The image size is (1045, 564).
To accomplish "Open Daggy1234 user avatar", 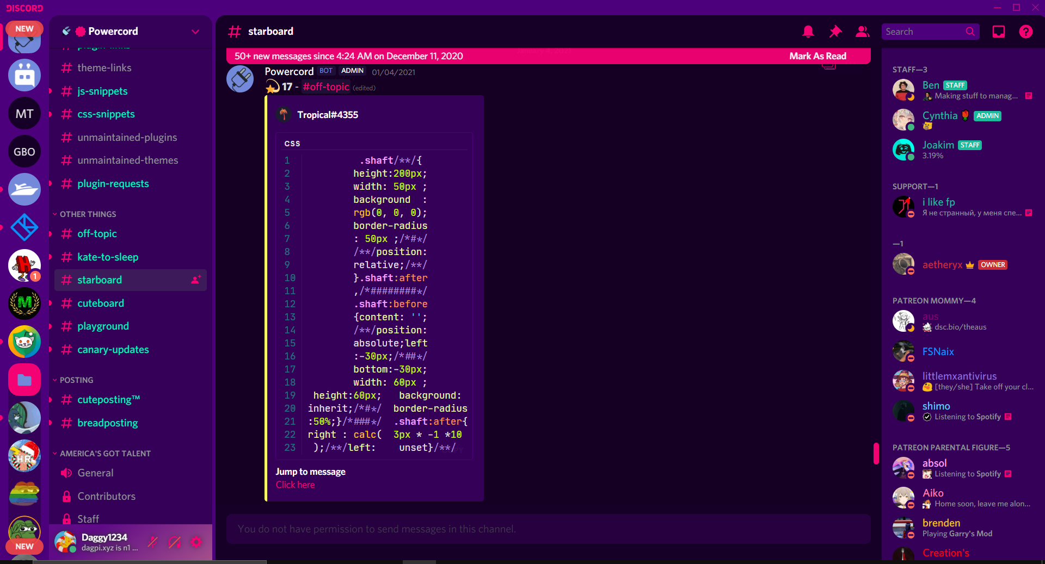I will (65, 542).
